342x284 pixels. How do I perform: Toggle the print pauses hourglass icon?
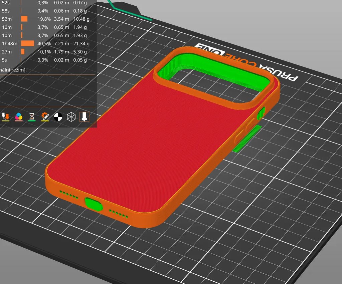point(32,116)
